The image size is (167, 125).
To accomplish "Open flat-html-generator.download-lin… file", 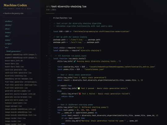I will click(21, 85).
